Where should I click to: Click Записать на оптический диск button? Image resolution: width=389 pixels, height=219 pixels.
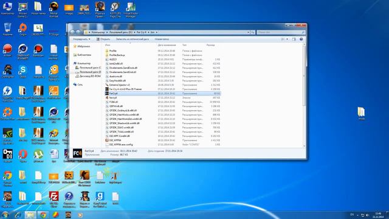(x=133, y=39)
